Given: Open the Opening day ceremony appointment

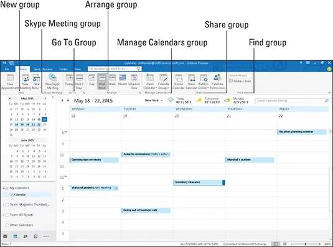Looking at the screenshot, I should 94,160.
